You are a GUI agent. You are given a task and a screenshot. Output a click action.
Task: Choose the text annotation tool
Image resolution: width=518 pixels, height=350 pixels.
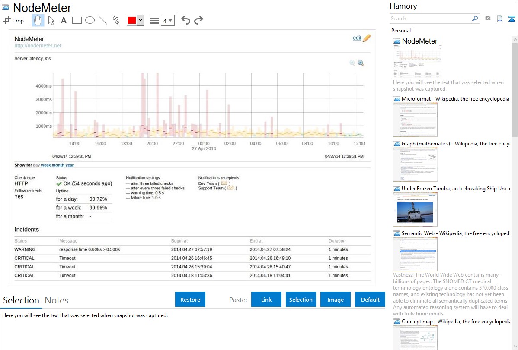(64, 20)
